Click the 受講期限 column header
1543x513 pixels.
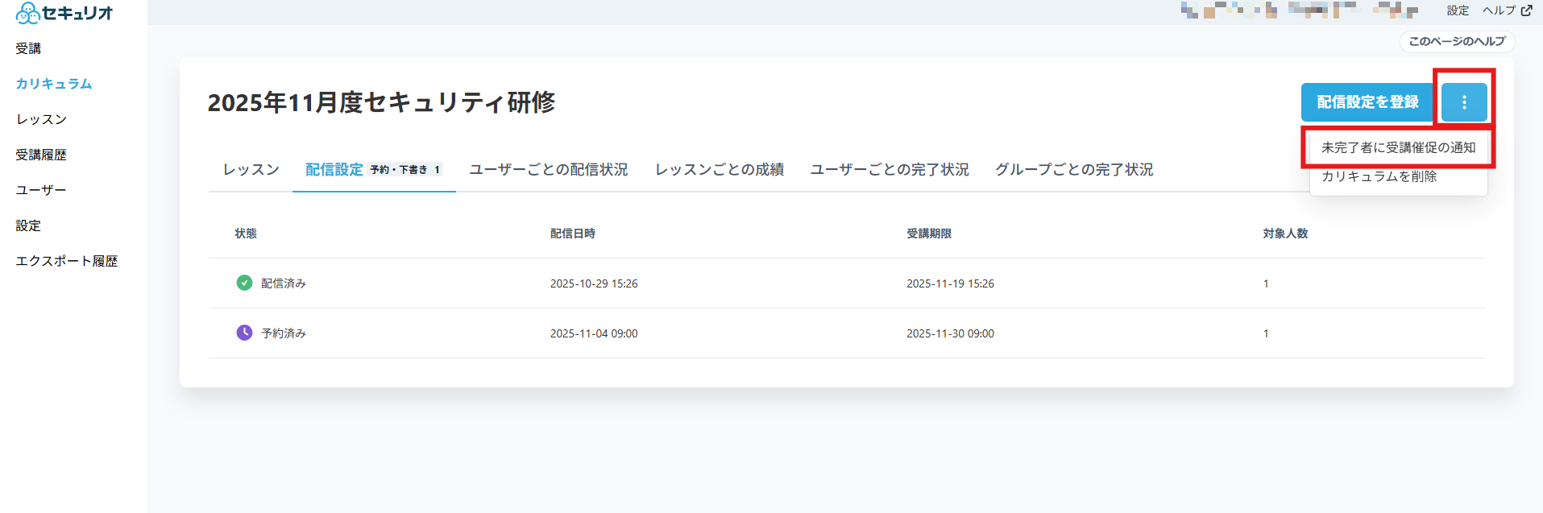pos(929,234)
